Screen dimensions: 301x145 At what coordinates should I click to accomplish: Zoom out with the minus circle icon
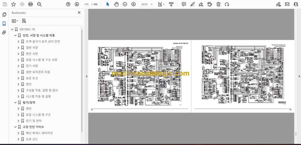125,4
